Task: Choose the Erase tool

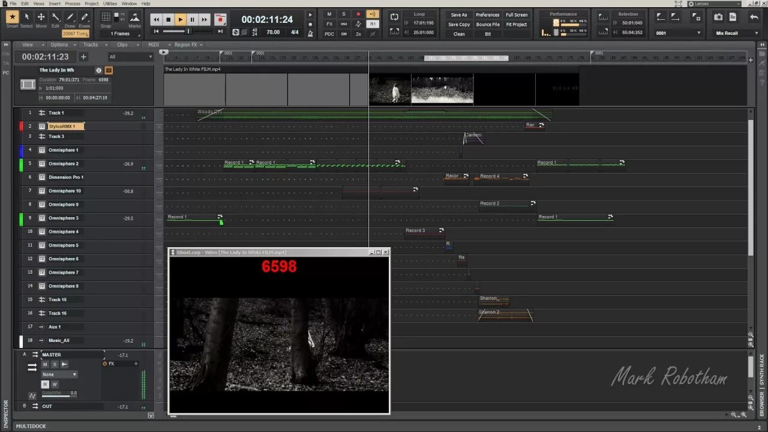Action: pos(84,17)
